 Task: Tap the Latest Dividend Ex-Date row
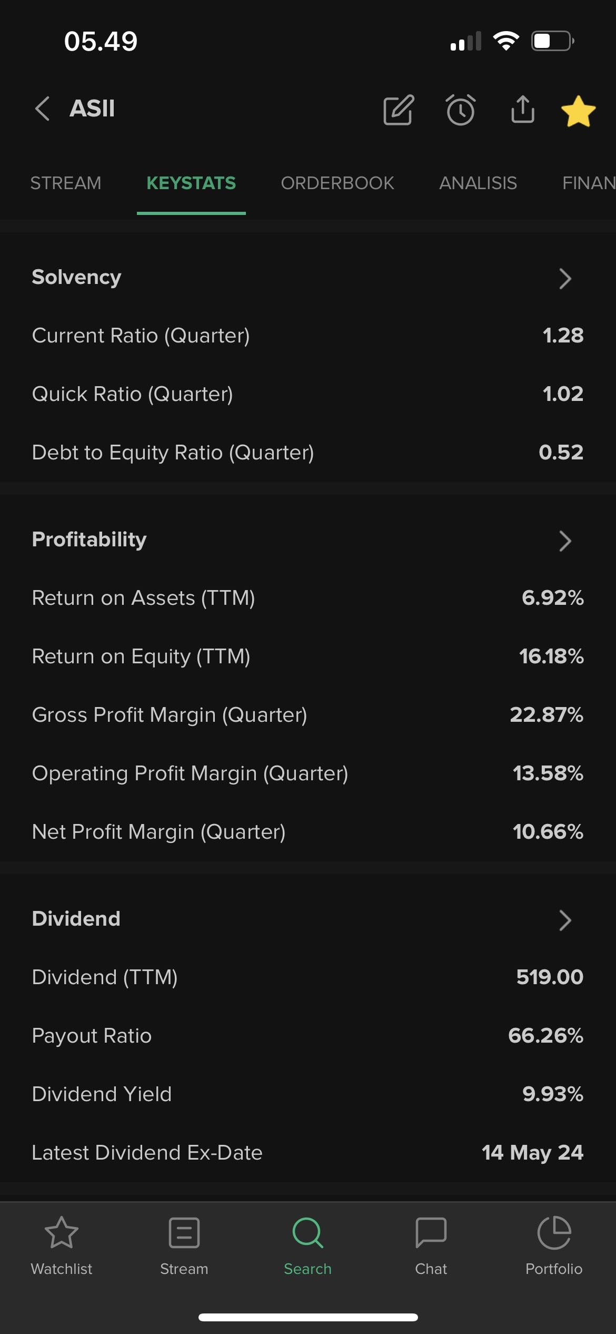click(308, 1153)
